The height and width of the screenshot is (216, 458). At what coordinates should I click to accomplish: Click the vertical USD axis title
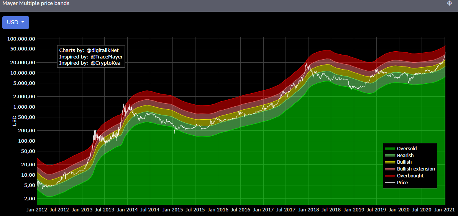[x=14, y=121]
